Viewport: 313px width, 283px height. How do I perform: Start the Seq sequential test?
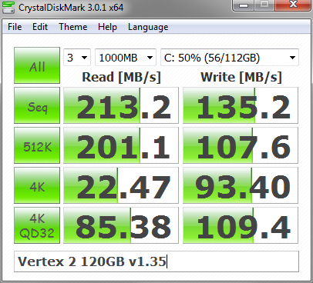click(x=37, y=105)
